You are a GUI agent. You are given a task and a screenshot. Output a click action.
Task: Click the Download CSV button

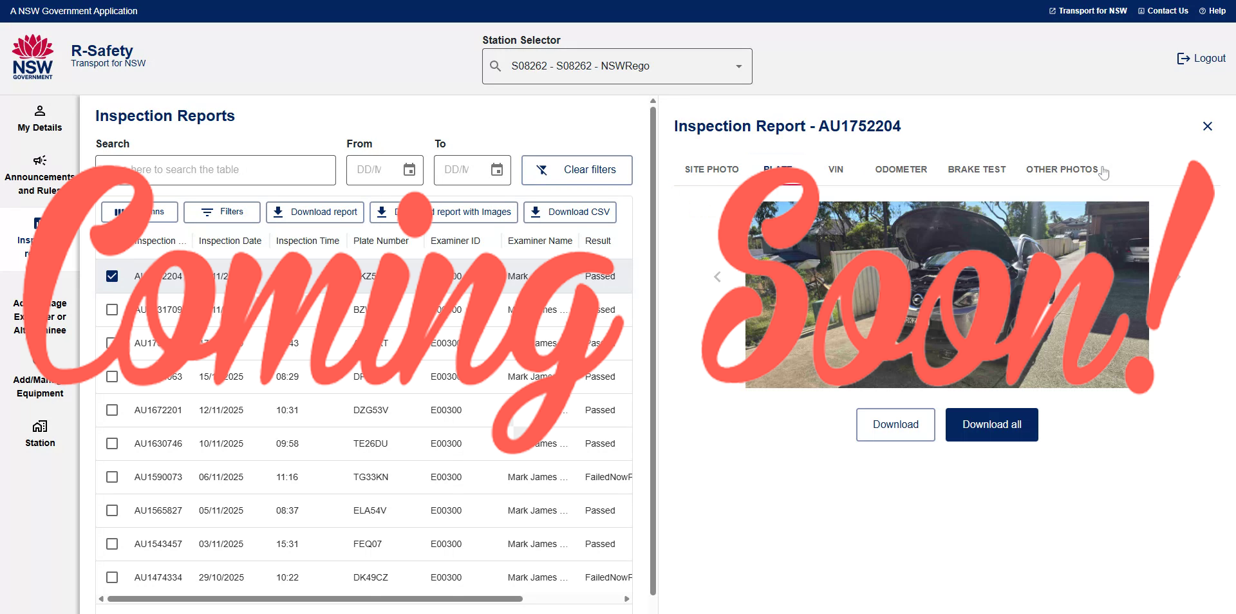pos(570,212)
